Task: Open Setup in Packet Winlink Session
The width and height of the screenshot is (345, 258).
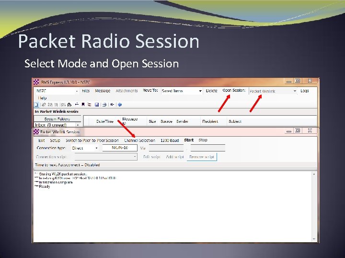Action: click(x=55, y=140)
